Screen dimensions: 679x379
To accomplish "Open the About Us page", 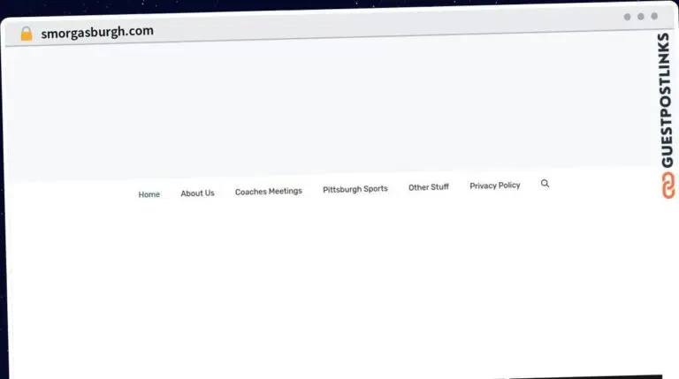I will pyautogui.click(x=197, y=193).
